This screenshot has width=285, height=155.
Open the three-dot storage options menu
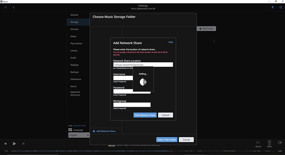(x=214, y=41)
